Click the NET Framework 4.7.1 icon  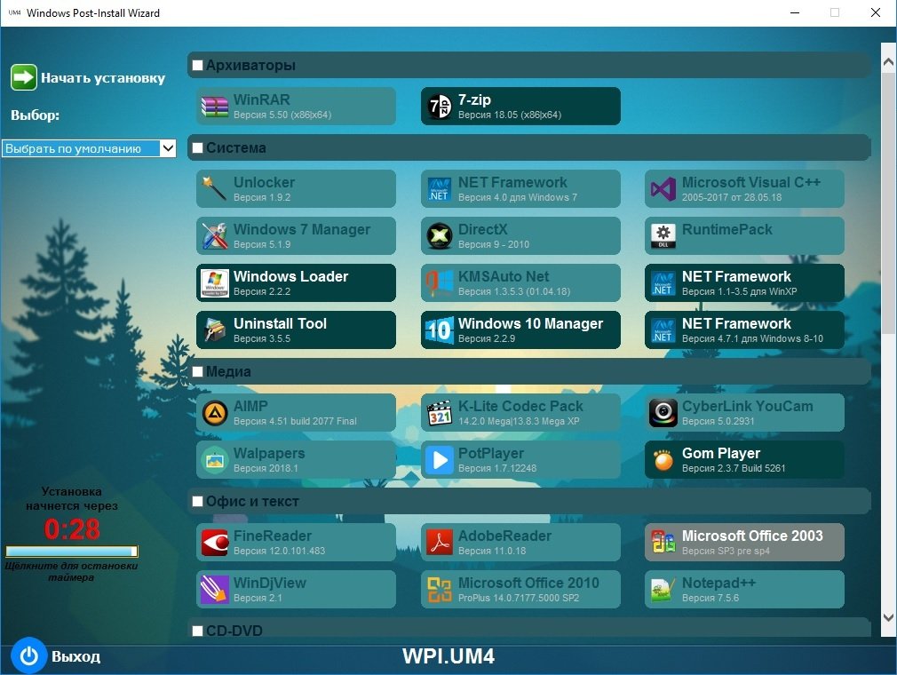point(663,330)
